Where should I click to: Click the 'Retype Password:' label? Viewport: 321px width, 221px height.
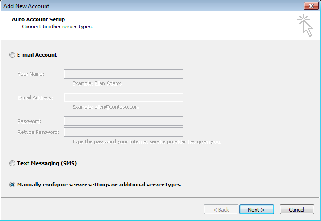38,132
